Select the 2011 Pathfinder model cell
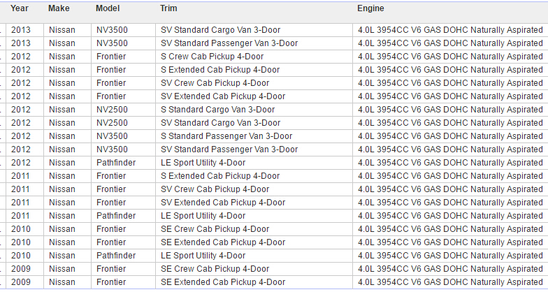 [116, 216]
